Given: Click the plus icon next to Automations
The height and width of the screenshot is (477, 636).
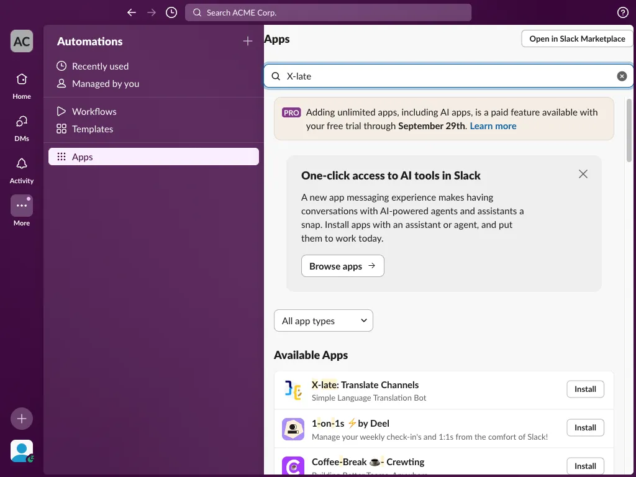Looking at the screenshot, I should coord(247,41).
